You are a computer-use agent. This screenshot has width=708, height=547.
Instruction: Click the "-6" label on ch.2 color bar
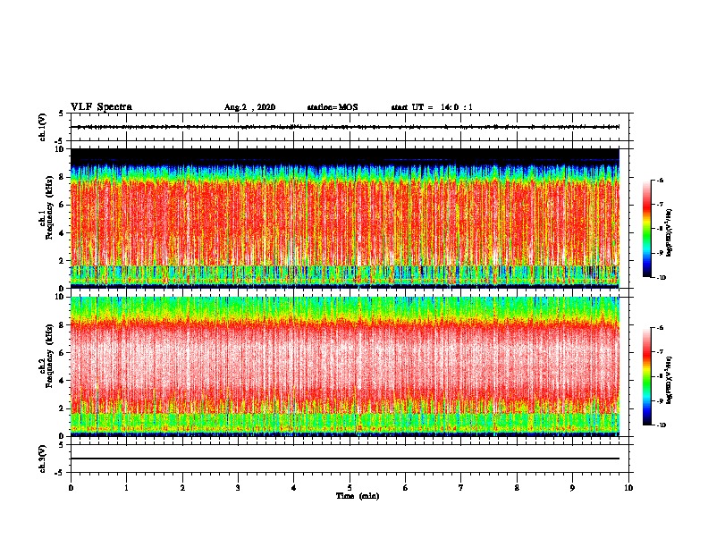[x=660, y=328]
